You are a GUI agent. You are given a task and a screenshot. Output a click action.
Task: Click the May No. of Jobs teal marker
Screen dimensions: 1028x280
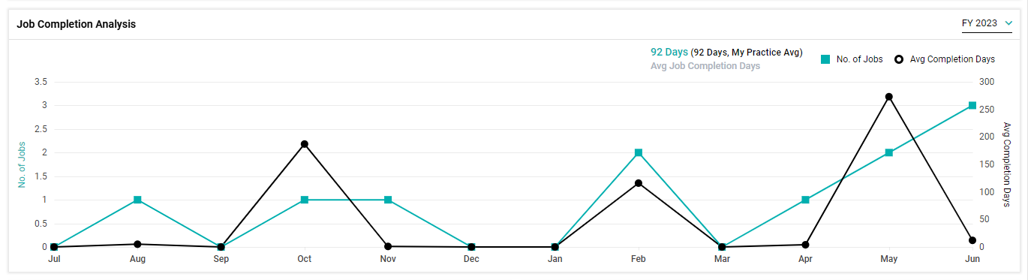coord(889,152)
